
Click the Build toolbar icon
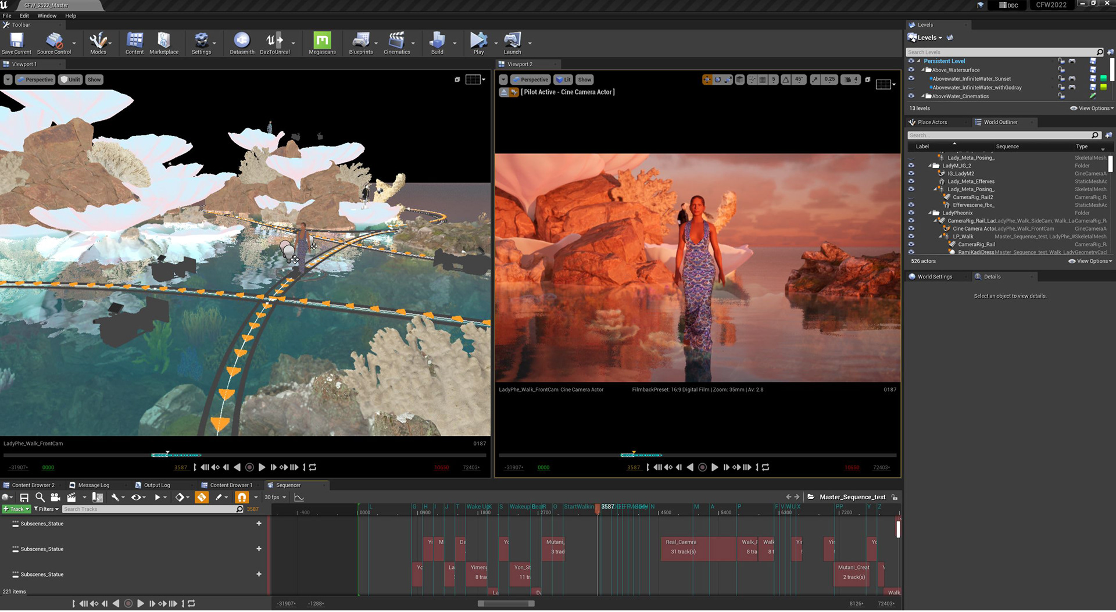coord(437,41)
